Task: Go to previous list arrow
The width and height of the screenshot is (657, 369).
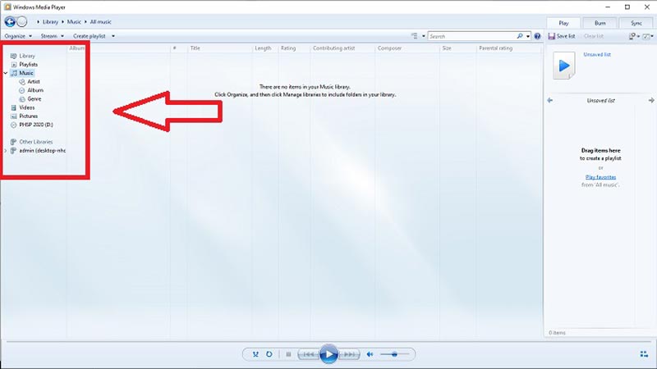Action: pos(550,100)
